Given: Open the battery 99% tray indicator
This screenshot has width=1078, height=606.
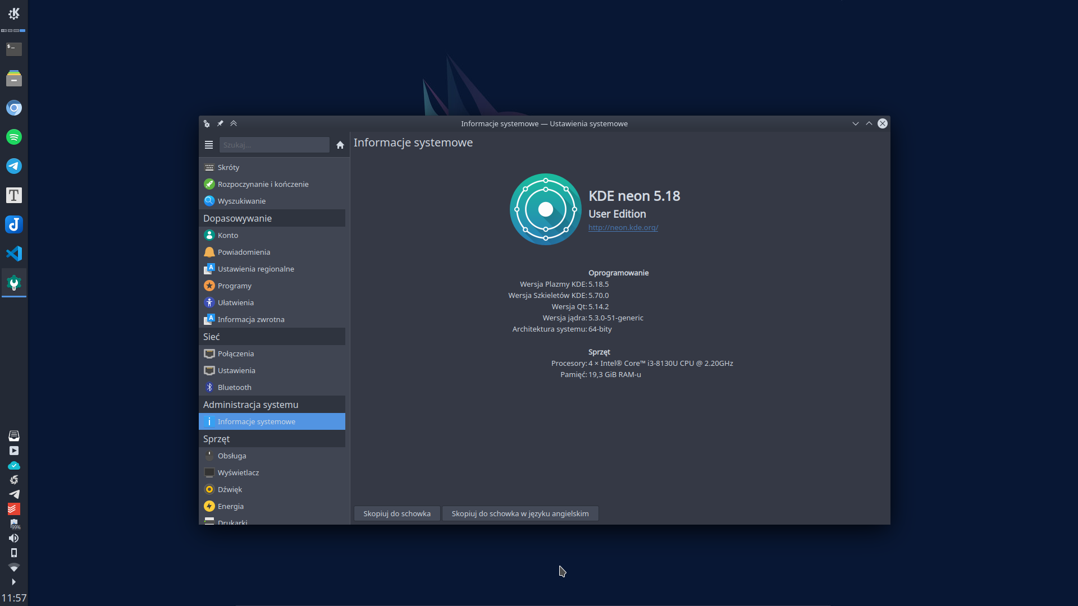Looking at the screenshot, I should (x=13, y=524).
